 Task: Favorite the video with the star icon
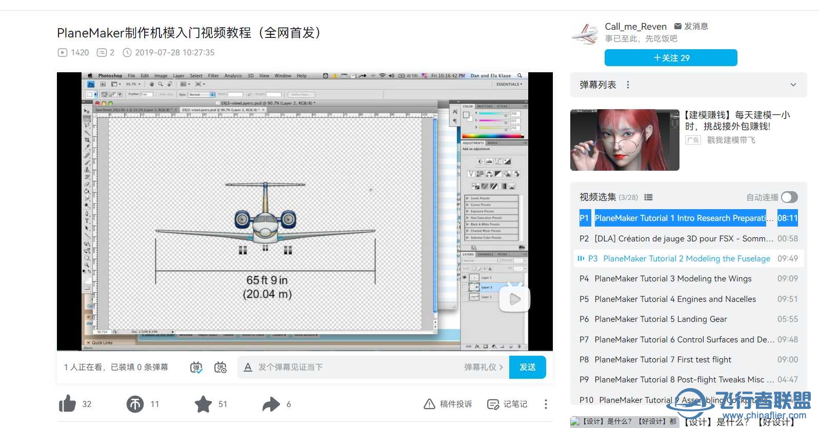tap(203, 404)
